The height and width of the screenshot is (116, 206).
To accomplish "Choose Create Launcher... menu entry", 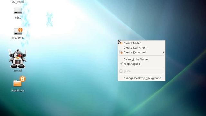I will [142, 48].
